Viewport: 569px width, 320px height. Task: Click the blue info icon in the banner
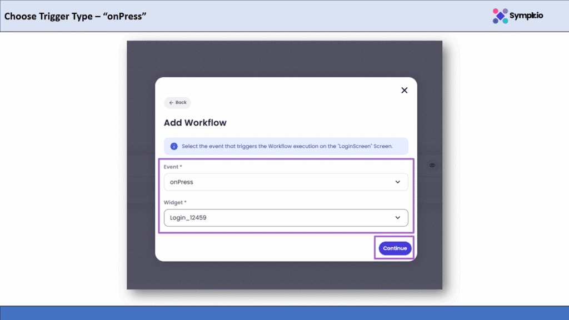pyautogui.click(x=174, y=146)
